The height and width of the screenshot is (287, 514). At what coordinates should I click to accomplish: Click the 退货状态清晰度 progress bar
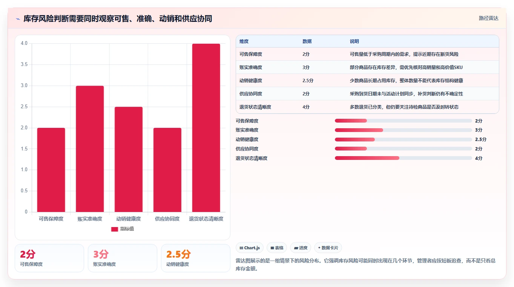404,158
